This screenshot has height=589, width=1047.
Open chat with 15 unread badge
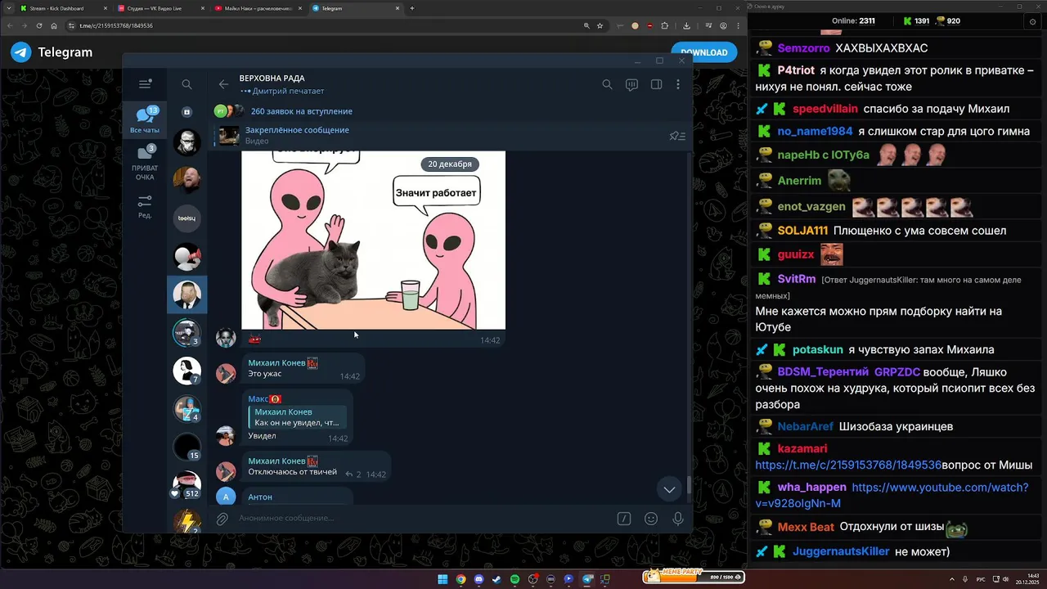[186, 447]
